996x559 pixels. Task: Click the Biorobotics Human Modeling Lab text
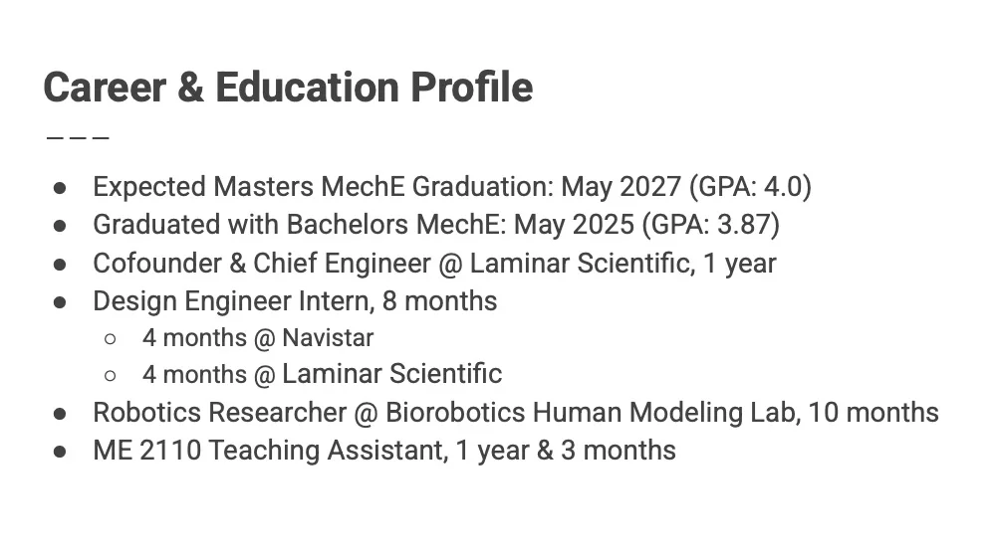pyautogui.click(x=592, y=412)
